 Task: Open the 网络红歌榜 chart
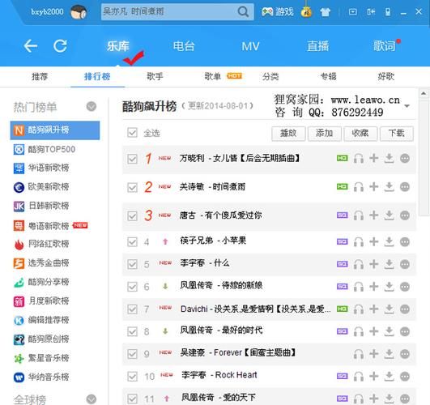coord(49,244)
